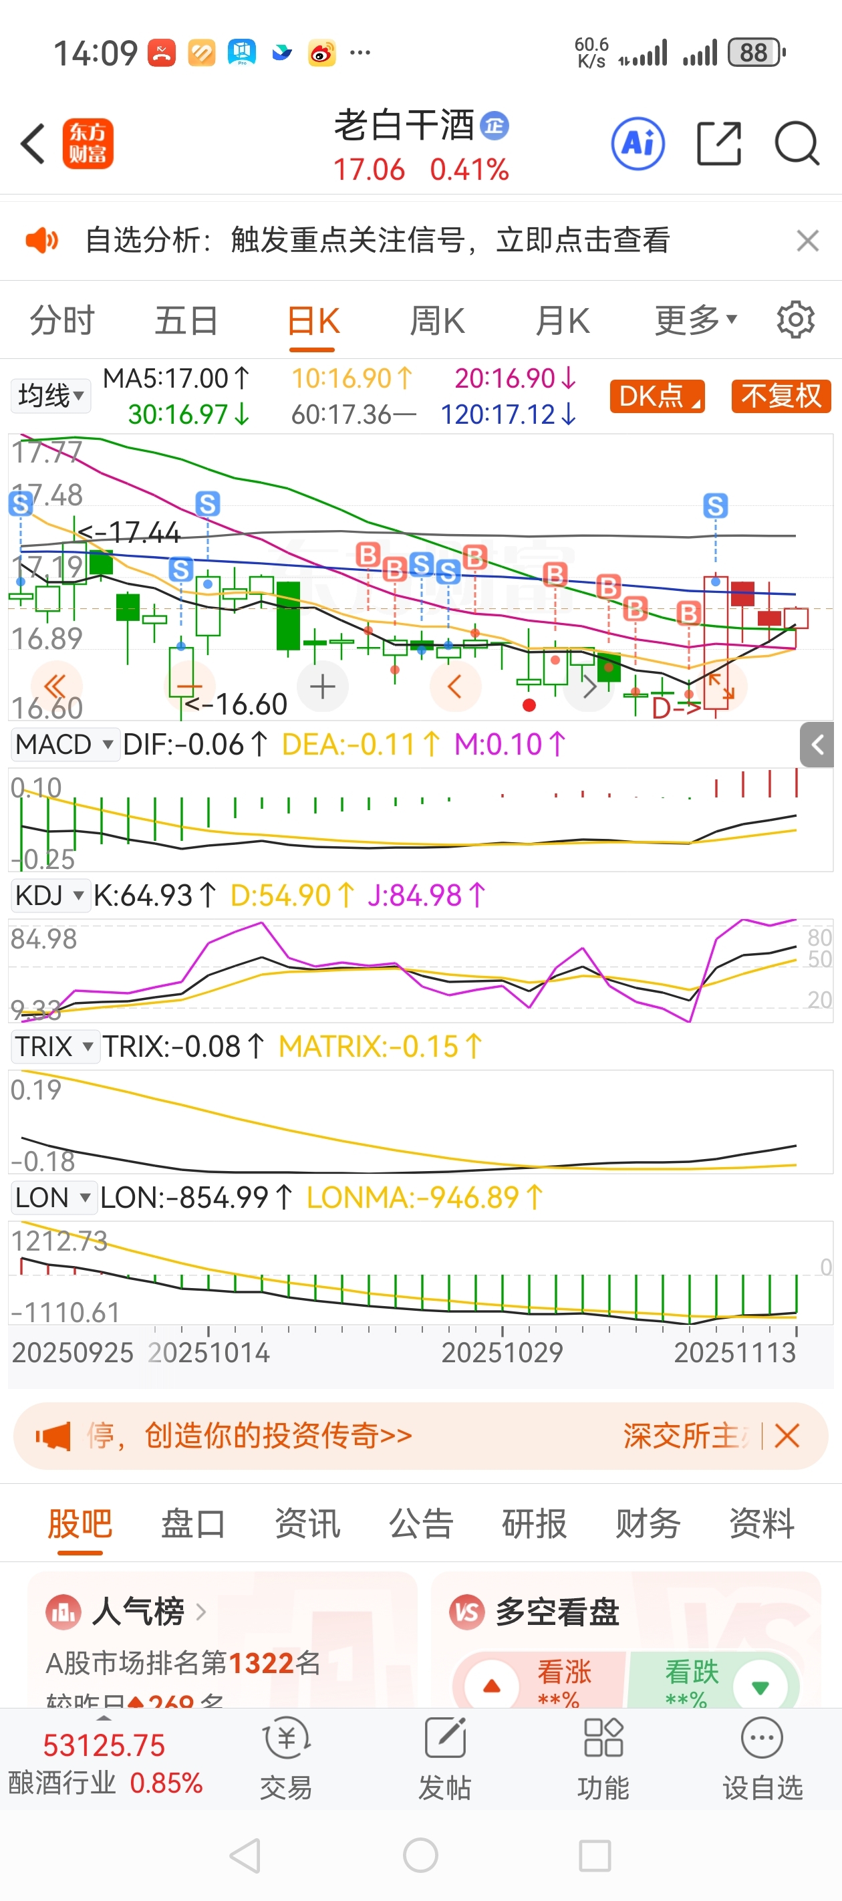The width and height of the screenshot is (842, 1901).
Task: Select the 股吧 tab
Action: click(80, 1523)
